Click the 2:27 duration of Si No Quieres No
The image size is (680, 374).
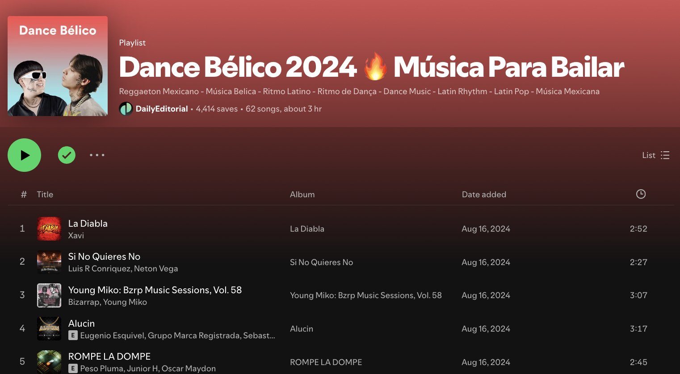click(638, 262)
